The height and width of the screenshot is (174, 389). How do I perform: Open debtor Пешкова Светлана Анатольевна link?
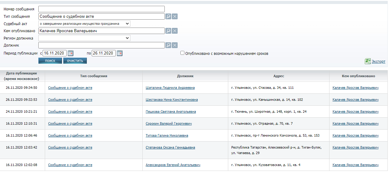pos(171,112)
